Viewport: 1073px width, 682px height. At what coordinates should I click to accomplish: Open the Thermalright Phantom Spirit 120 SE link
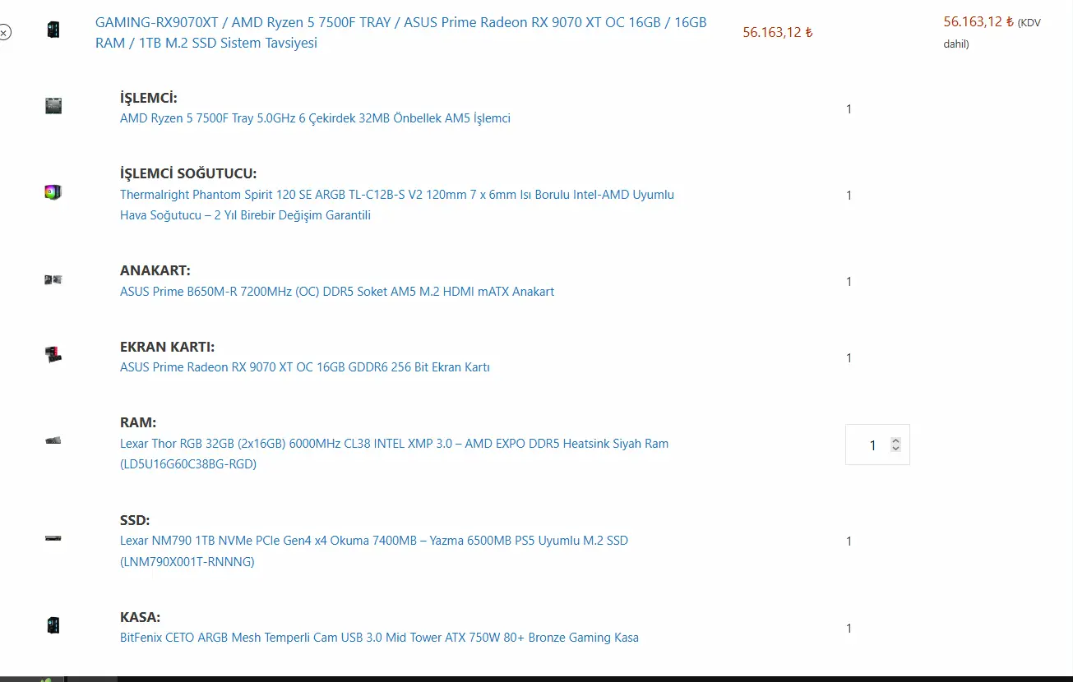tap(397, 205)
